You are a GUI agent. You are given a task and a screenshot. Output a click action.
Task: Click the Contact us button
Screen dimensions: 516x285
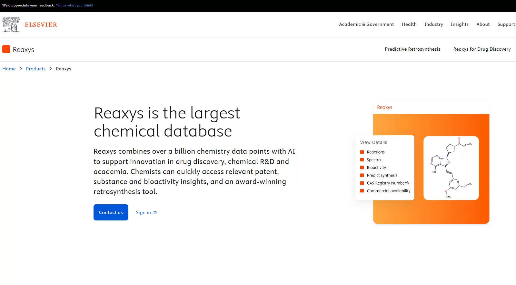111,212
